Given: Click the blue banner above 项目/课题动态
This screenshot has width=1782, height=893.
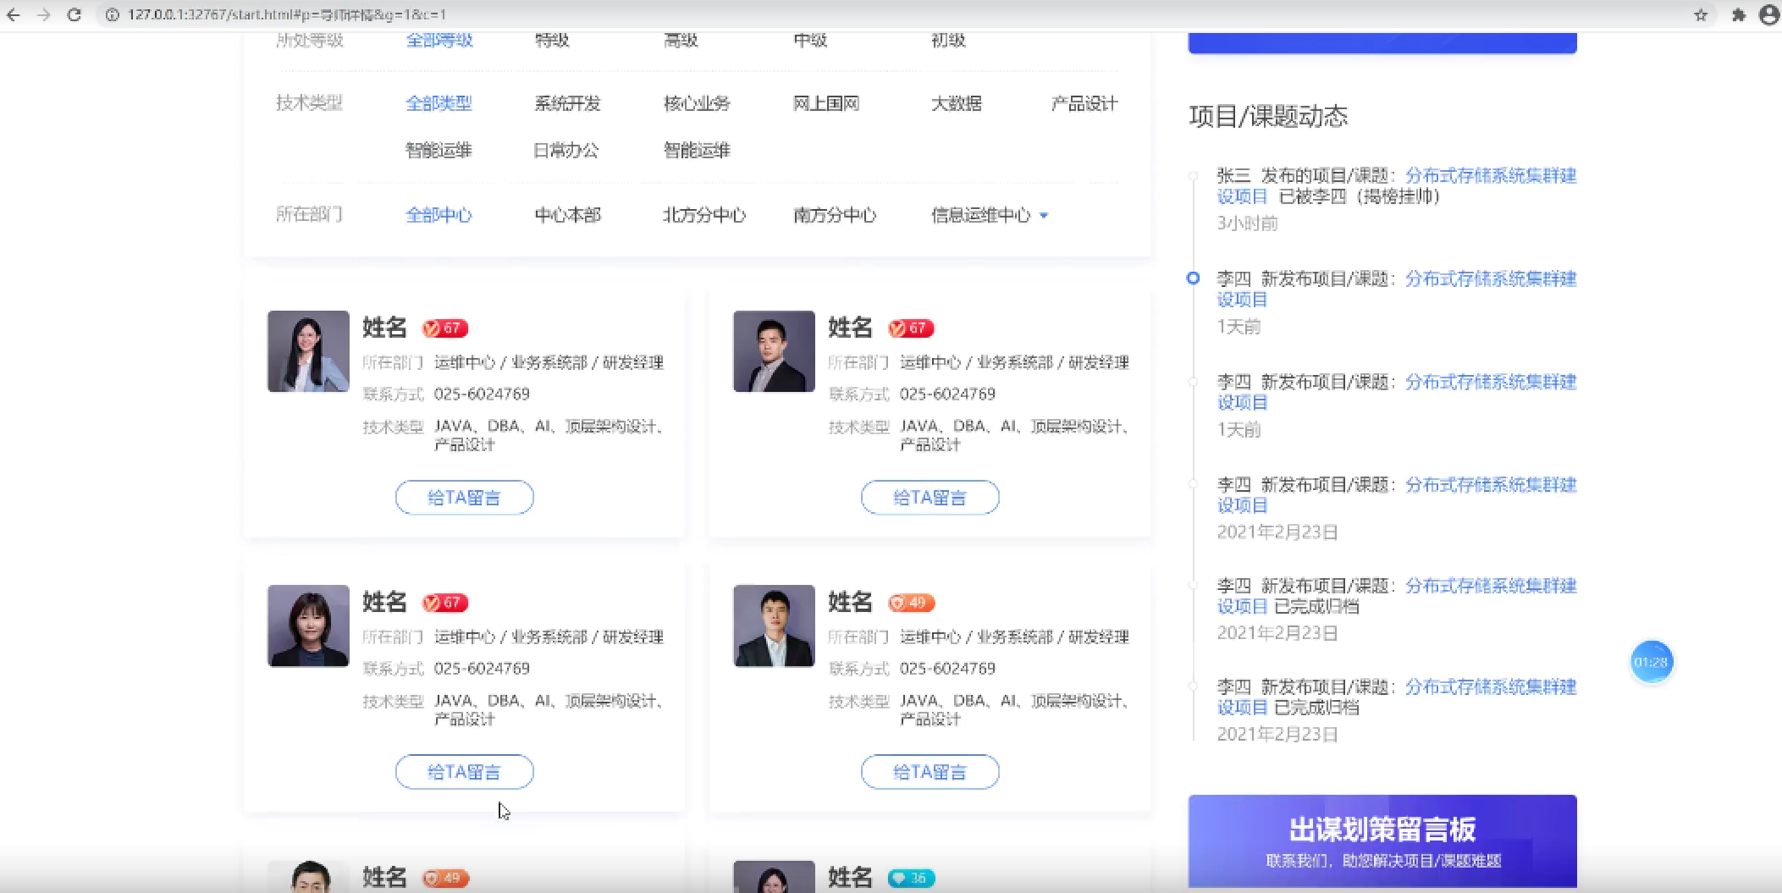Looking at the screenshot, I should tap(1382, 42).
